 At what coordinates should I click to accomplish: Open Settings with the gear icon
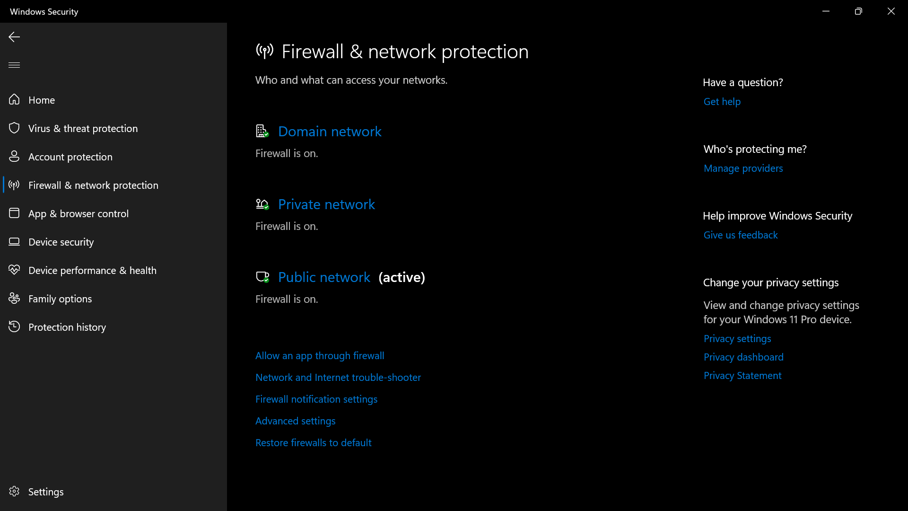[x=14, y=492]
